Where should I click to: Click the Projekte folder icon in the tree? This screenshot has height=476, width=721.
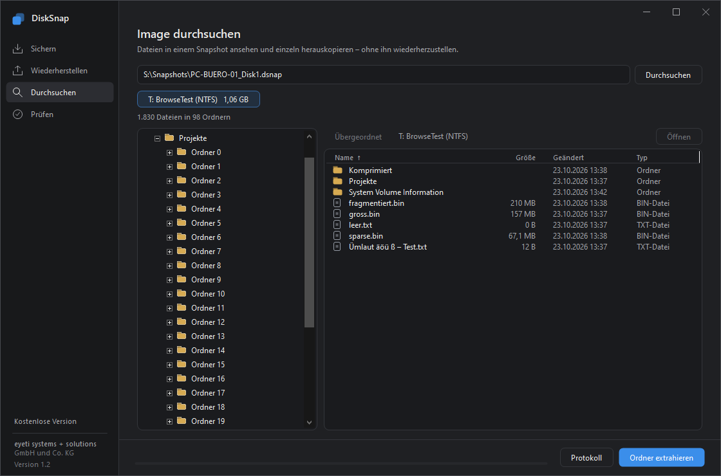tap(169, 138)
